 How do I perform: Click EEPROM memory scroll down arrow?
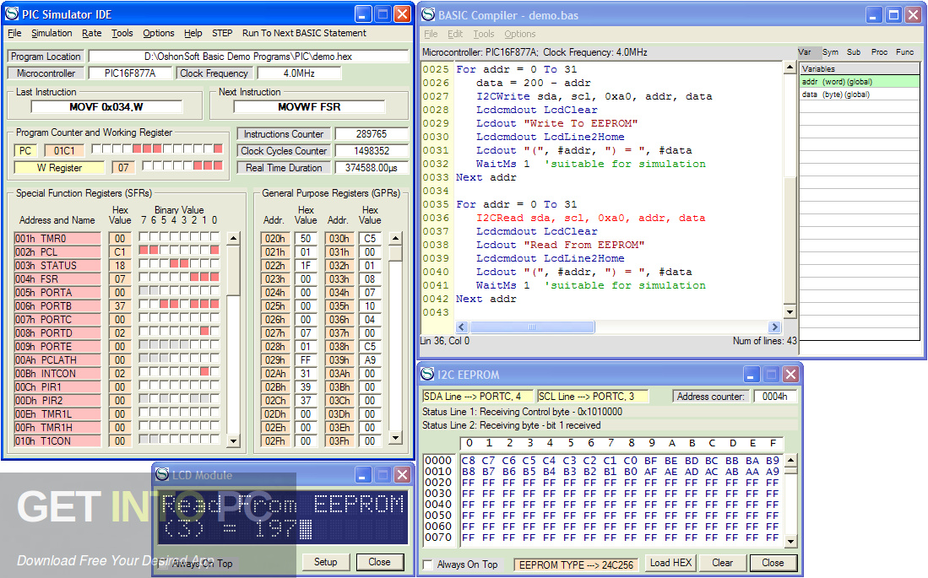coord(790,541)
